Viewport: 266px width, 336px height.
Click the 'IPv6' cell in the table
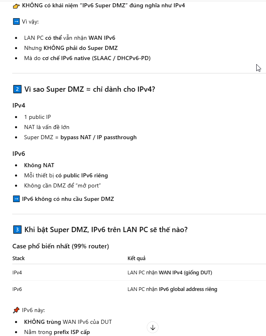point(17,289)
